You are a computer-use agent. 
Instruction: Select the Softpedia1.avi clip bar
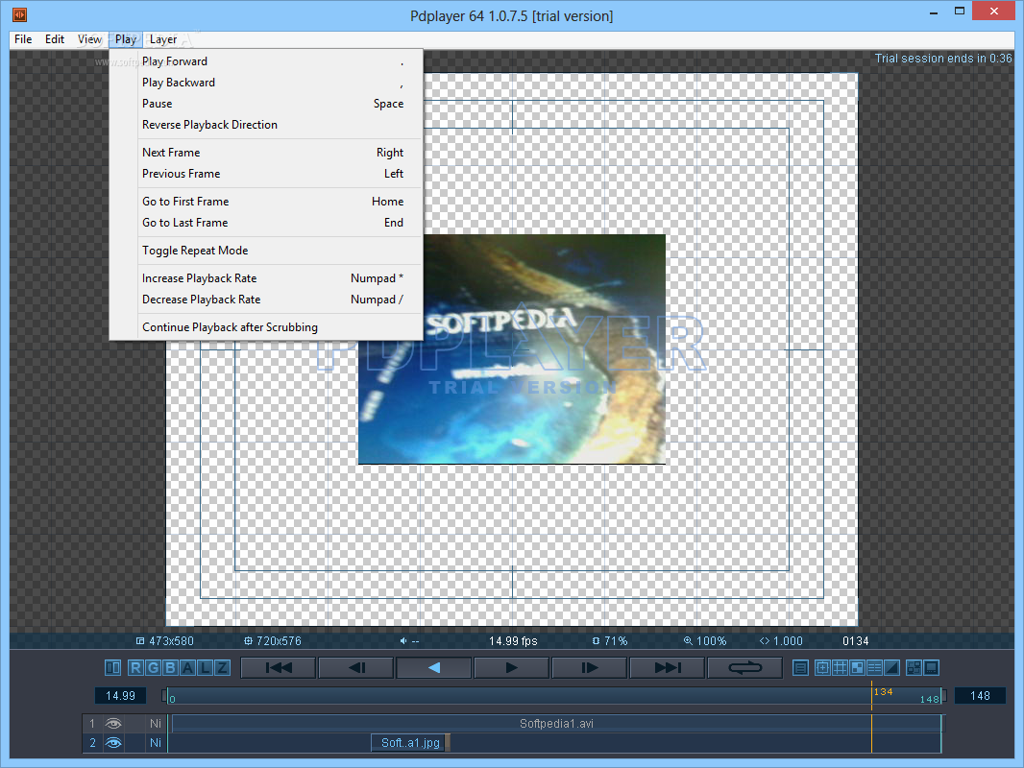[x=556, y=723]
